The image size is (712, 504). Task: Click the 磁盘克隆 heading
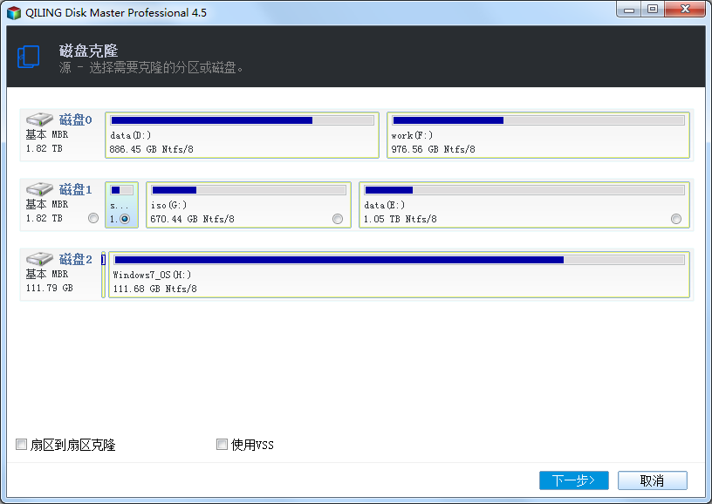[88, 51]
